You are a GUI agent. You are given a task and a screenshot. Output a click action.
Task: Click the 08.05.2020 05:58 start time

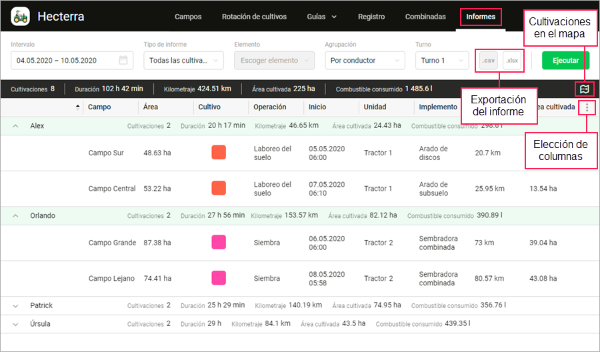pos(327,279)
